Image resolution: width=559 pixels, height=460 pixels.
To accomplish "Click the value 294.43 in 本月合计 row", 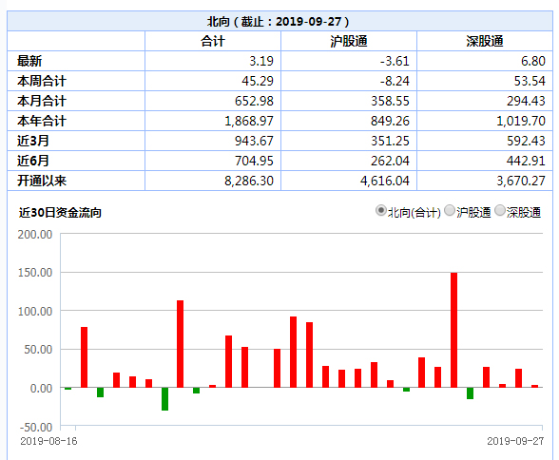I will (526, 101).
